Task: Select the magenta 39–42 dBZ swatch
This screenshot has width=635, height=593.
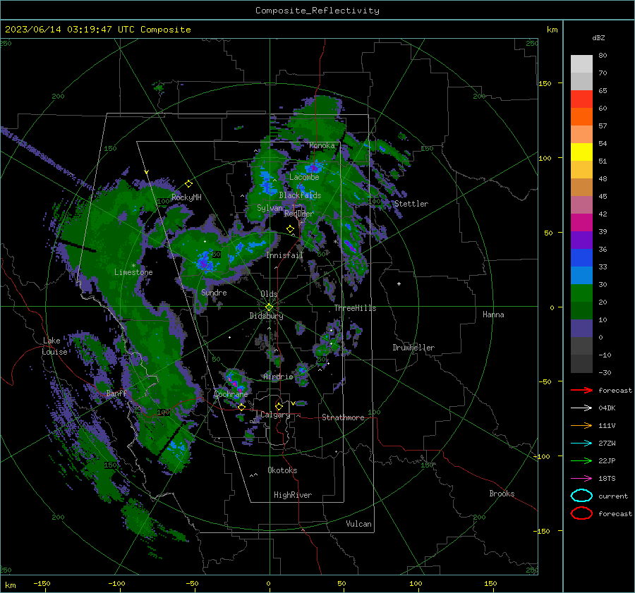Action: [581, 223]
